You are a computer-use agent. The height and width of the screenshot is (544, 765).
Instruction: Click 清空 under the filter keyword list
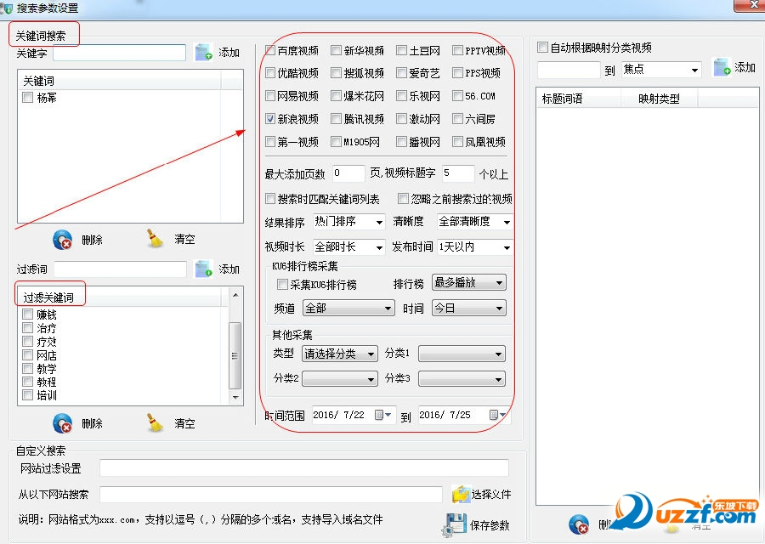pyautogui.click(x=185, y=423)
